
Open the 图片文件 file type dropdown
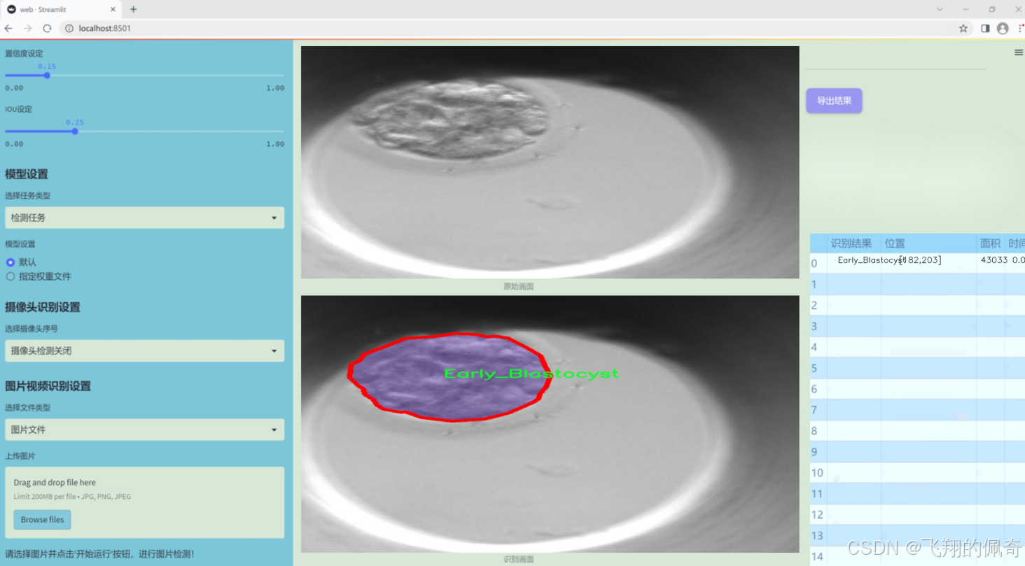tap(144, 430)
